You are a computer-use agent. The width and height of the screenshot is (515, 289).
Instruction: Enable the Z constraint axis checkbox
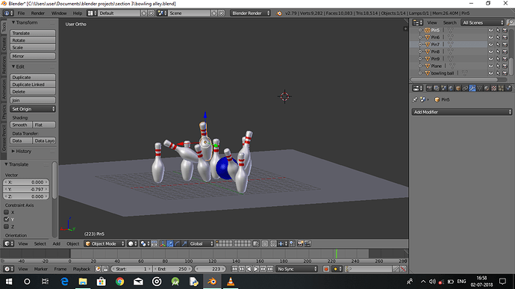6,226
